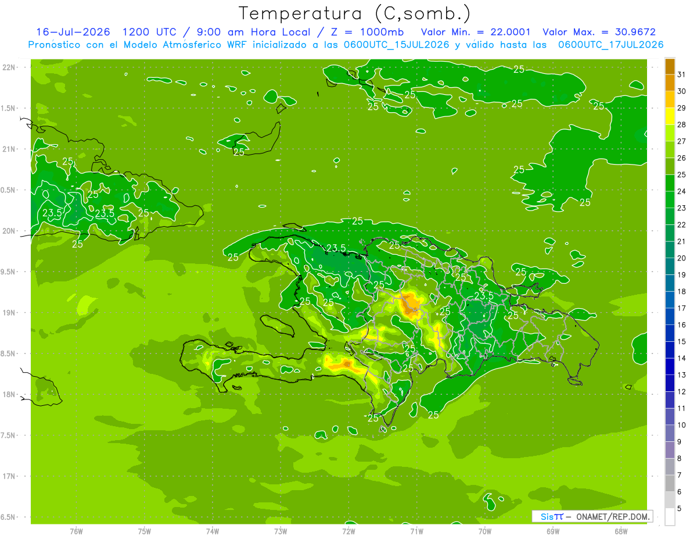Click the "70W" longitude label
The image size is (697, 539).
point(485,531)
